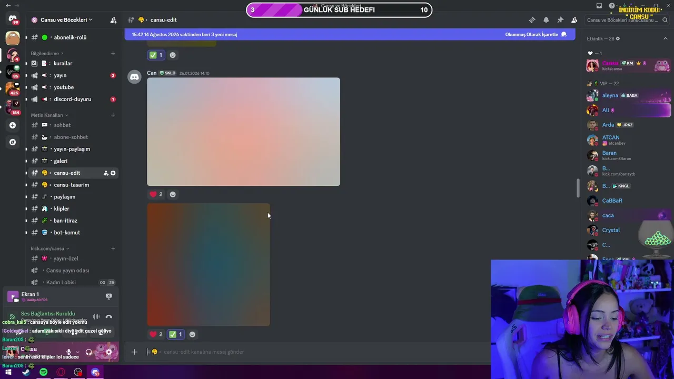Open Steam from the taskbar

point(26,372)
